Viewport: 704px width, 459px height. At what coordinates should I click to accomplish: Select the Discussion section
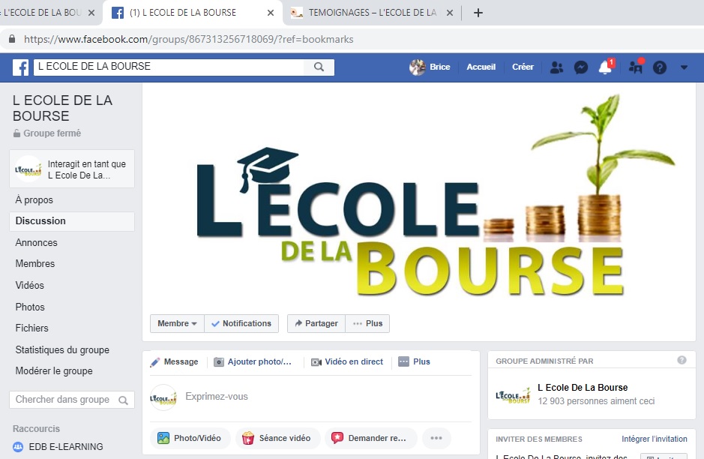[72, 221]
